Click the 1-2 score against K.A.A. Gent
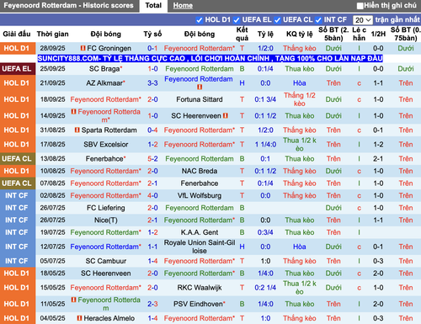Screen dimensions: 421x324 [152, 232]
